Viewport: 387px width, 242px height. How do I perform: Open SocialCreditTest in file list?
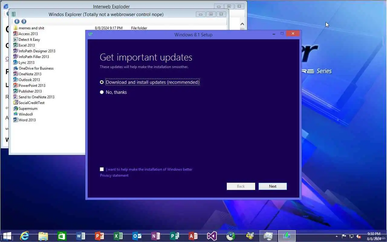coord(29,103)
